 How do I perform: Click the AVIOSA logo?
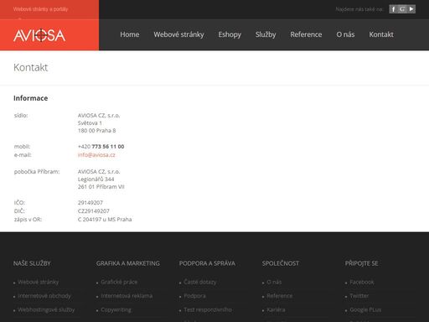pyautogui.click(x=39, y=35)
